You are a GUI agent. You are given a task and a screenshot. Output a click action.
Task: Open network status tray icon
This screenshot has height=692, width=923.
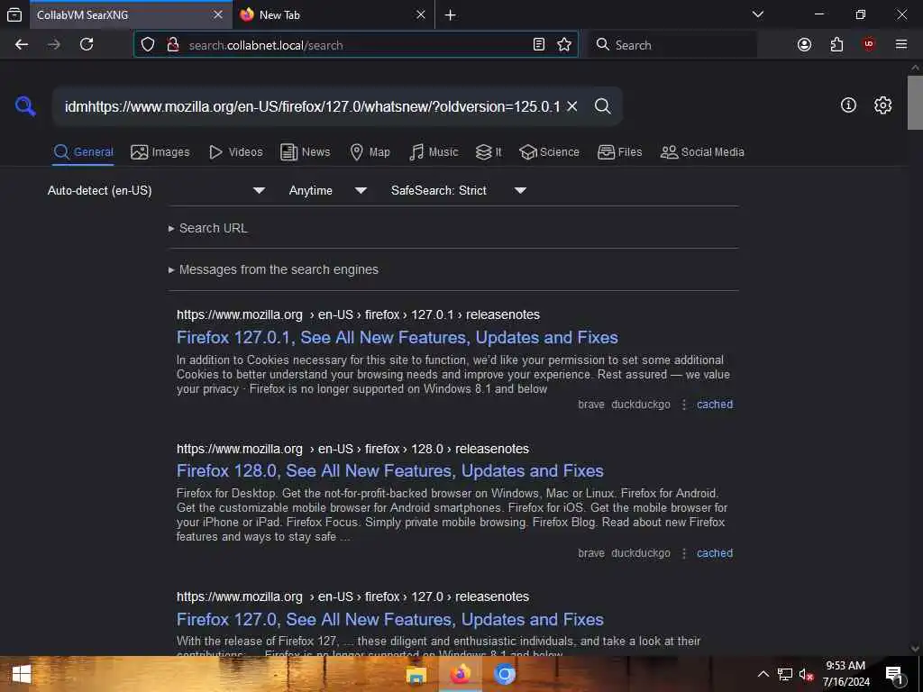(x=785, y=674)
